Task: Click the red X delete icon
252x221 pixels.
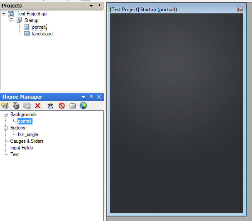Action: coord(38,106)
